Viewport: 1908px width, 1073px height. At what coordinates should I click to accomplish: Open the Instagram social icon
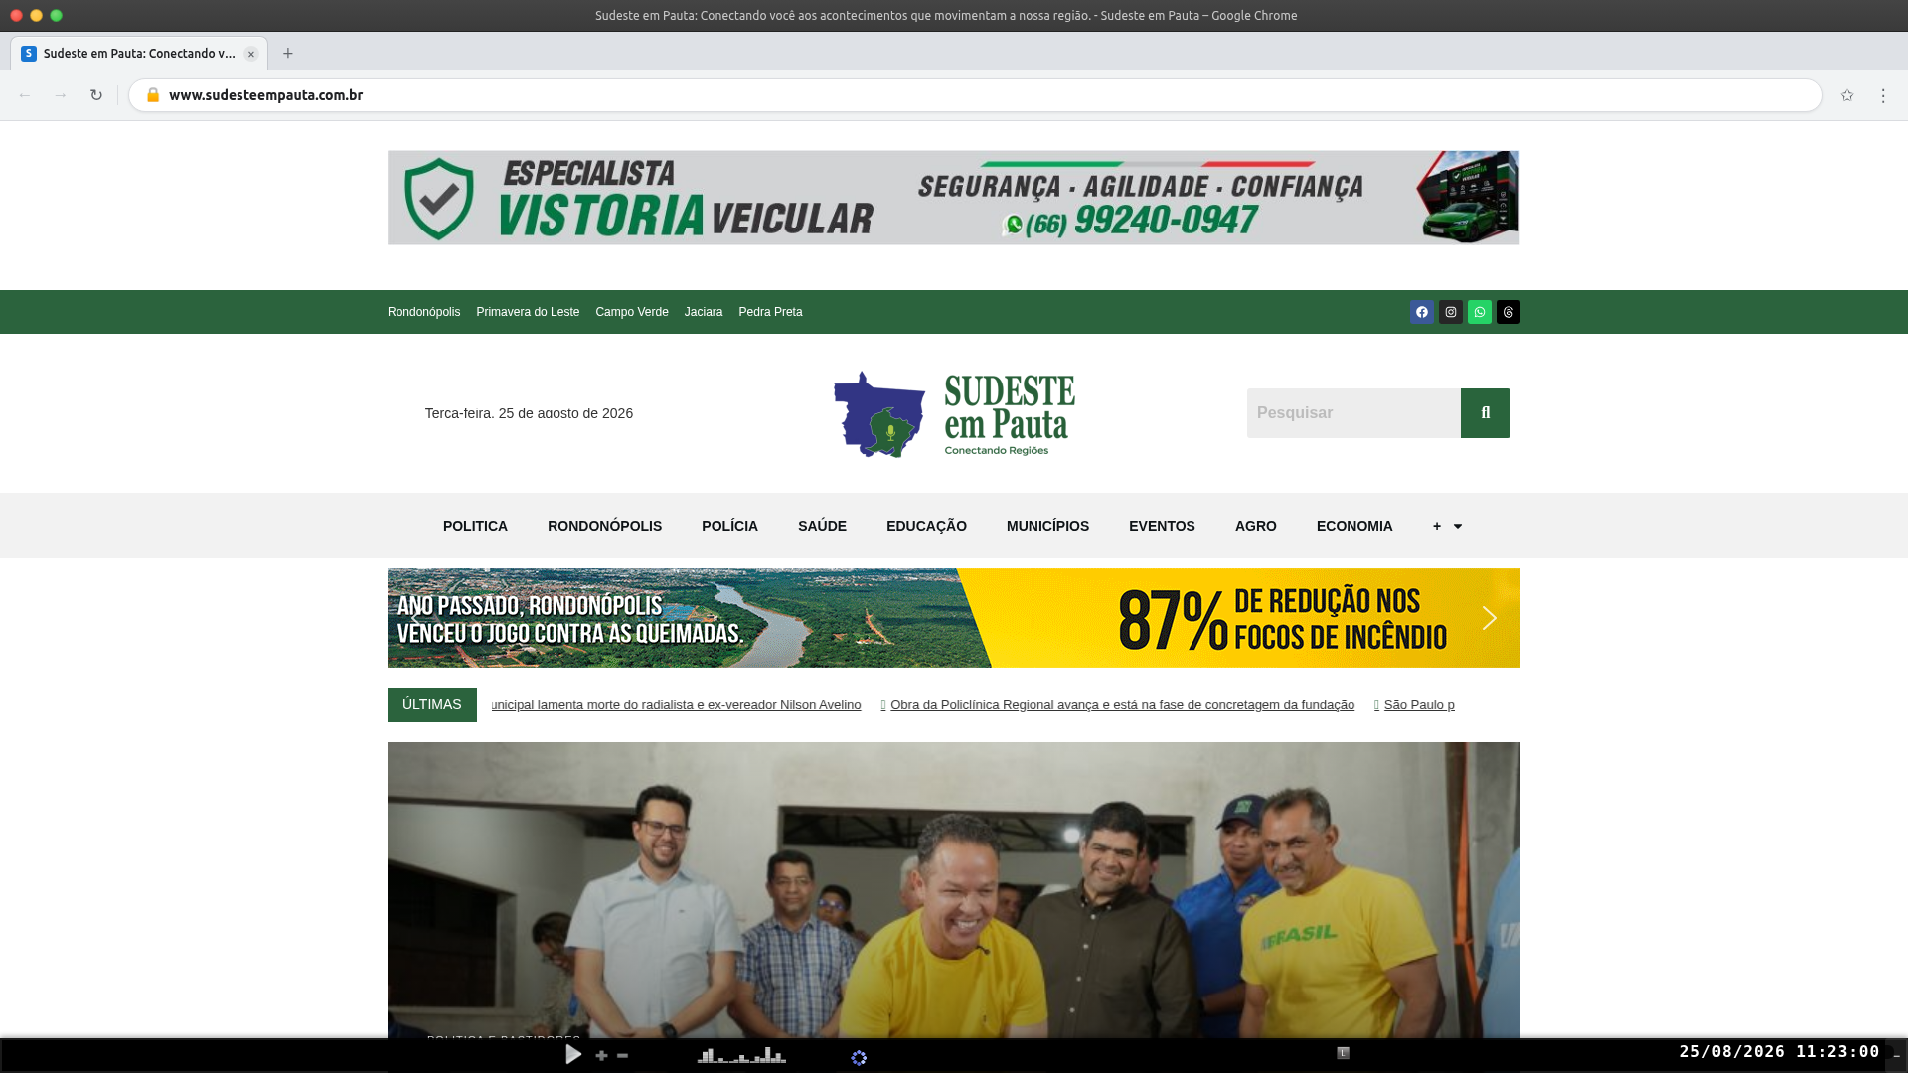(x=1451, y=312)
